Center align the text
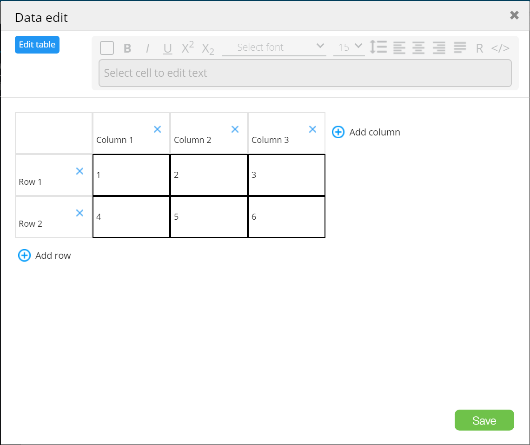Viewport: 530px width, 445px height. coord(418,47)
